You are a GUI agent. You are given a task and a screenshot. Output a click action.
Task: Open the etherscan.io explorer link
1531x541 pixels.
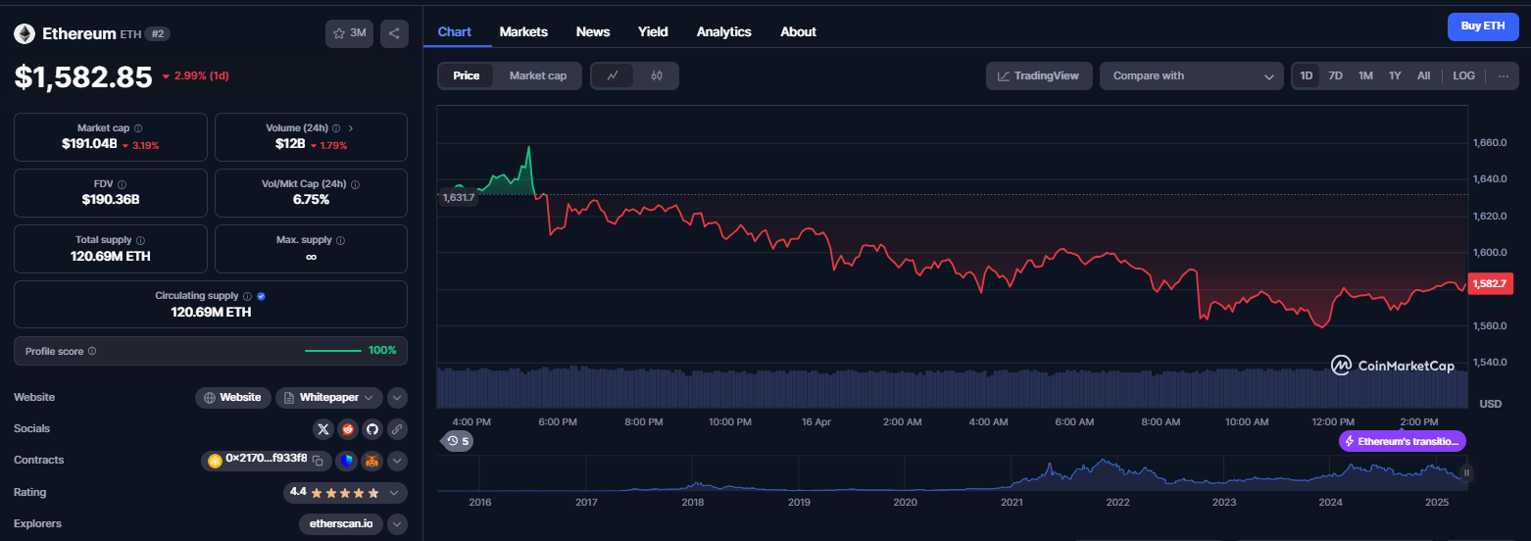(x=341, y=523)
